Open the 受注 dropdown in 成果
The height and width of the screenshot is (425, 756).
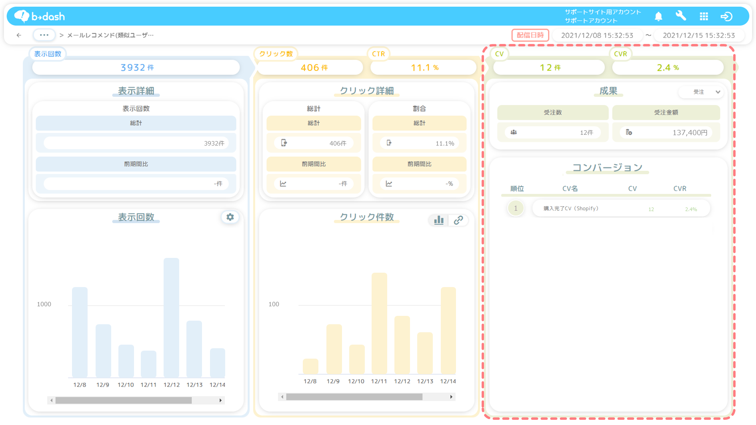pos(701,92)
